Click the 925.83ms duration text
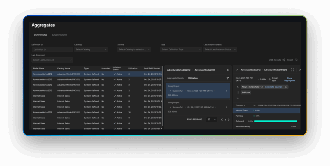The height and width of the screenshot is (166, 330). click(x=172, y=112)
